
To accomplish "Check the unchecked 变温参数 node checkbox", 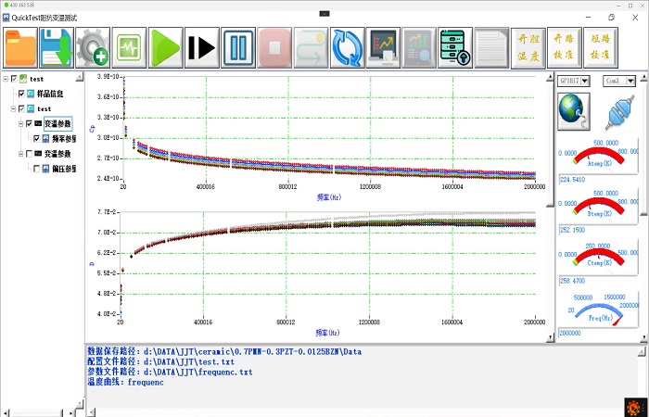I will pos(29,154).
